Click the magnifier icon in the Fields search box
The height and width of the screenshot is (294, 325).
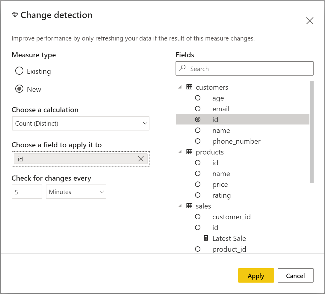point(182,68)
